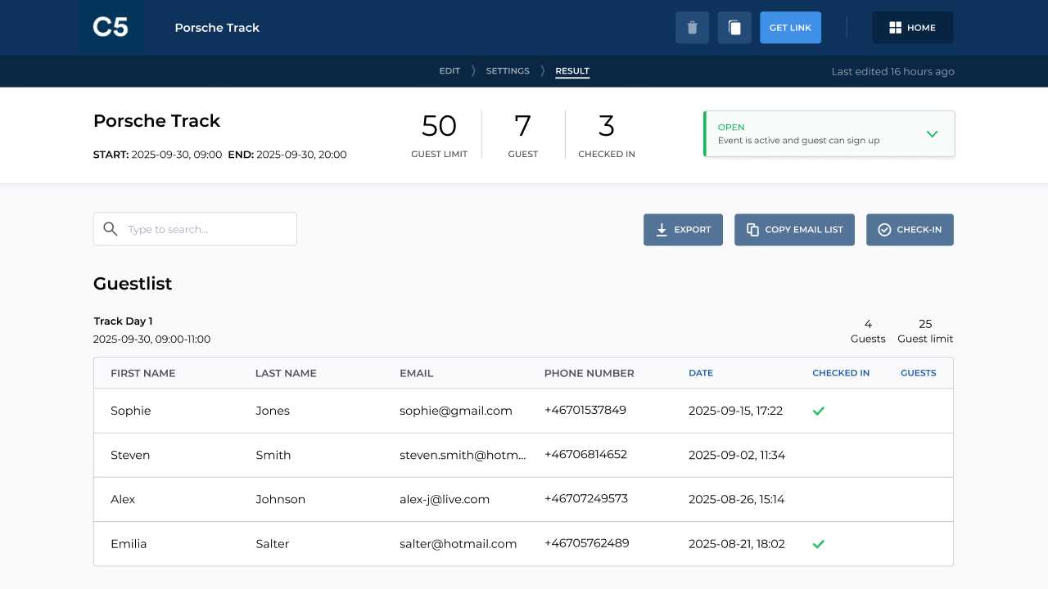Viewport: 1048px width, 589px height.
Task: Click email sophie@gmail.com
Action: click(456, 411)
